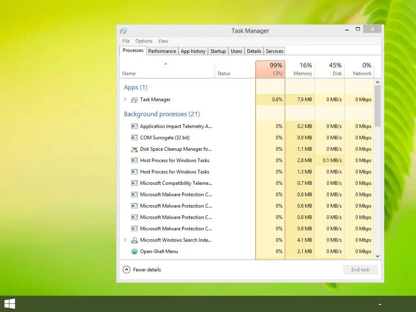This screenshot has height=312, width=416.
Task: Click the COM Surrogate (32 bit) icon
Action: coord(134,138)
